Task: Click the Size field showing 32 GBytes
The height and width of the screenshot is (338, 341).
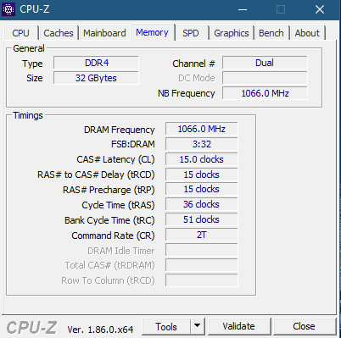Action: pyautogui.click(x=96, y=78)
